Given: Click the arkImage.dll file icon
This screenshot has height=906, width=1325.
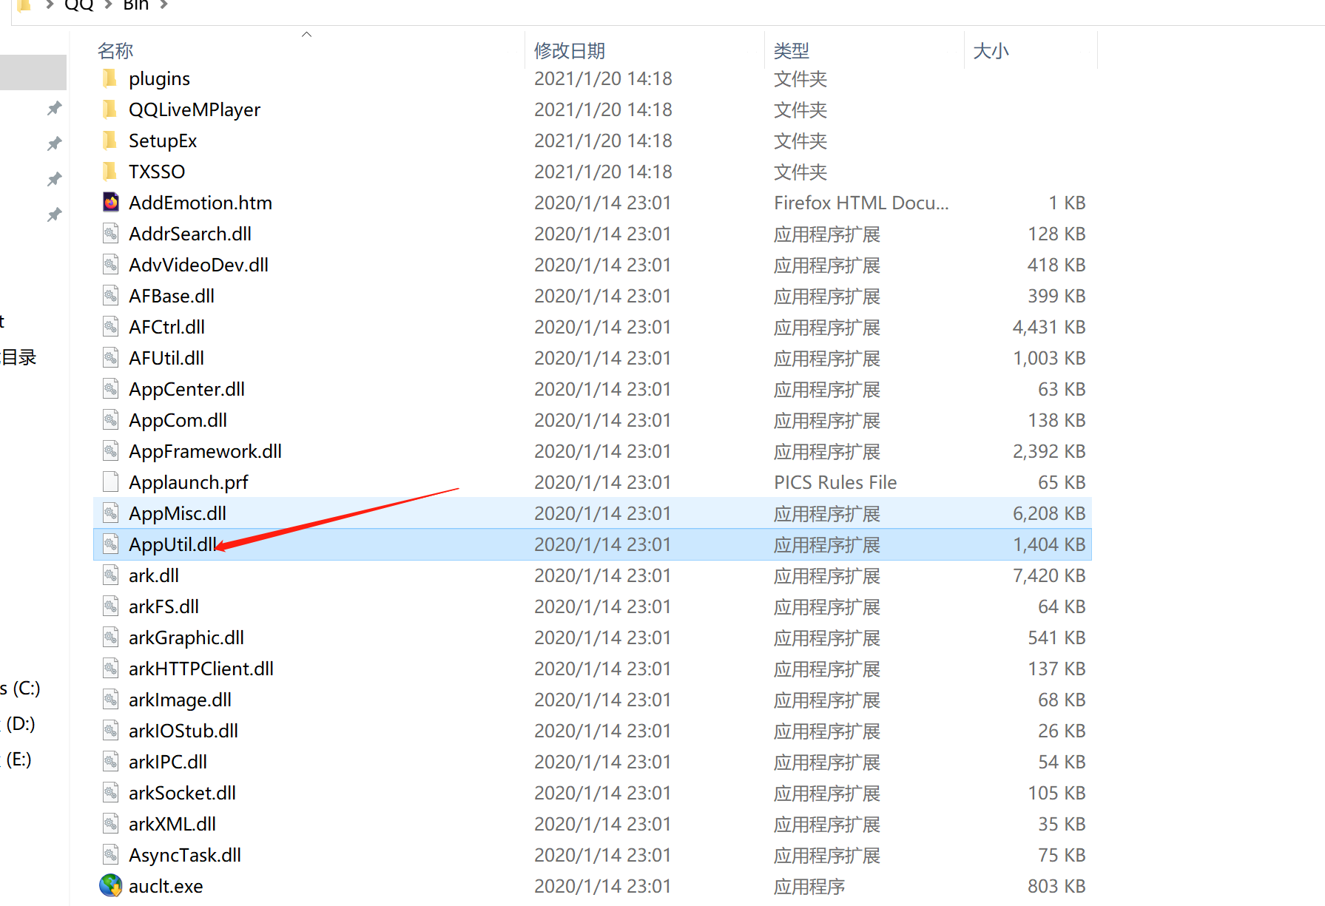Looking at the screenshot, I should (x=111, y=700).
